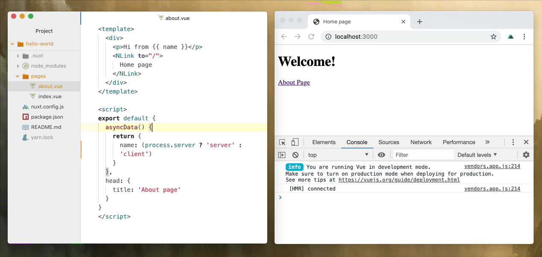Image resolution: width=542 pixels, height=257 pixels.
Task: Follow the About Page link
Action: pyautogui.click(x=294, y=83)
